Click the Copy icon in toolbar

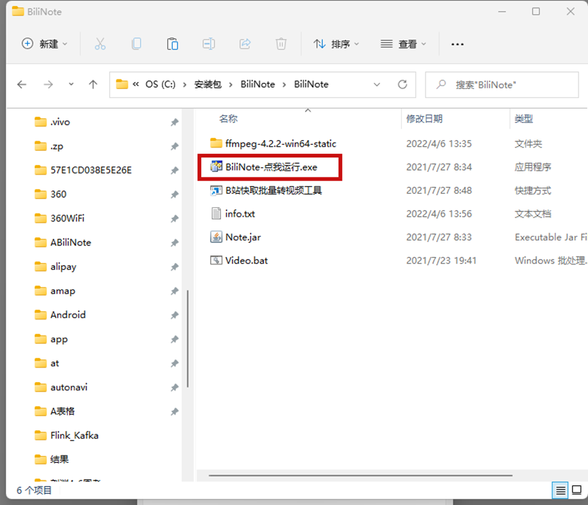[137, 44]
